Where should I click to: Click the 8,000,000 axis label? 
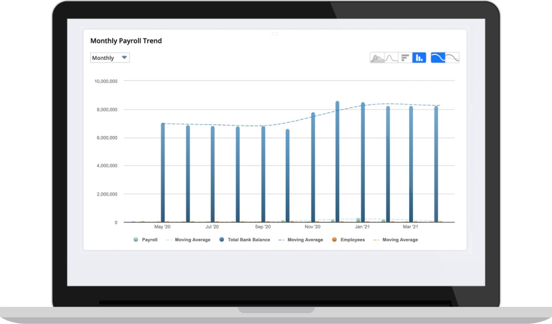(x=107, y=110)
